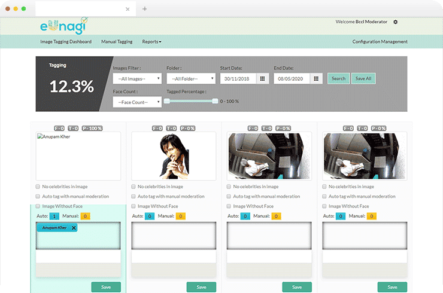Open settings gear next to Welcome Bccl Moderator
443x293 pixels.
(x=395, y=22)
